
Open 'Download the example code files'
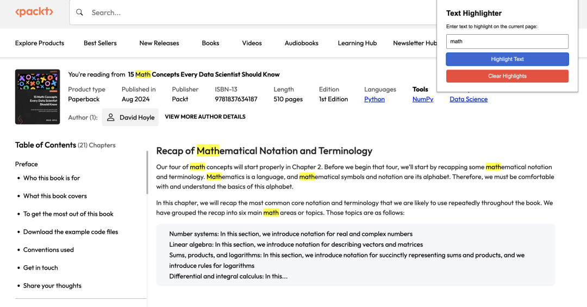click(x=70, y=232)
